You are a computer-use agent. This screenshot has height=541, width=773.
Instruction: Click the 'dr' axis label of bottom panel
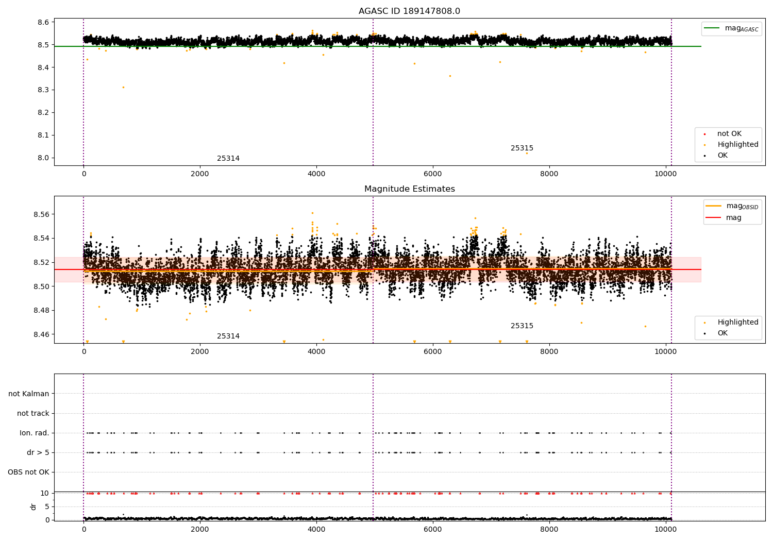point(33,506)
